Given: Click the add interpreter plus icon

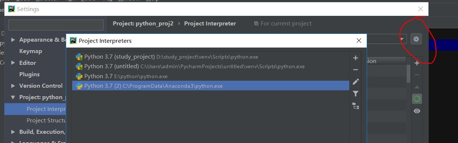Looking at the screenshot, I should (x=356, y=58).
